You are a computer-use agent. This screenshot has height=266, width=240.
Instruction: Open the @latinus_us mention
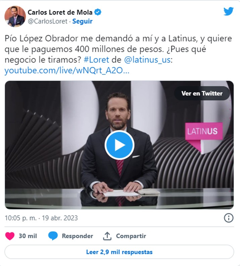pyautogui.click(x=147, y=60)
